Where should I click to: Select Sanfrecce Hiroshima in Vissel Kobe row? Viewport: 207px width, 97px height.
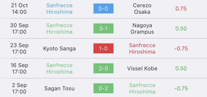[x=59, y=68]
